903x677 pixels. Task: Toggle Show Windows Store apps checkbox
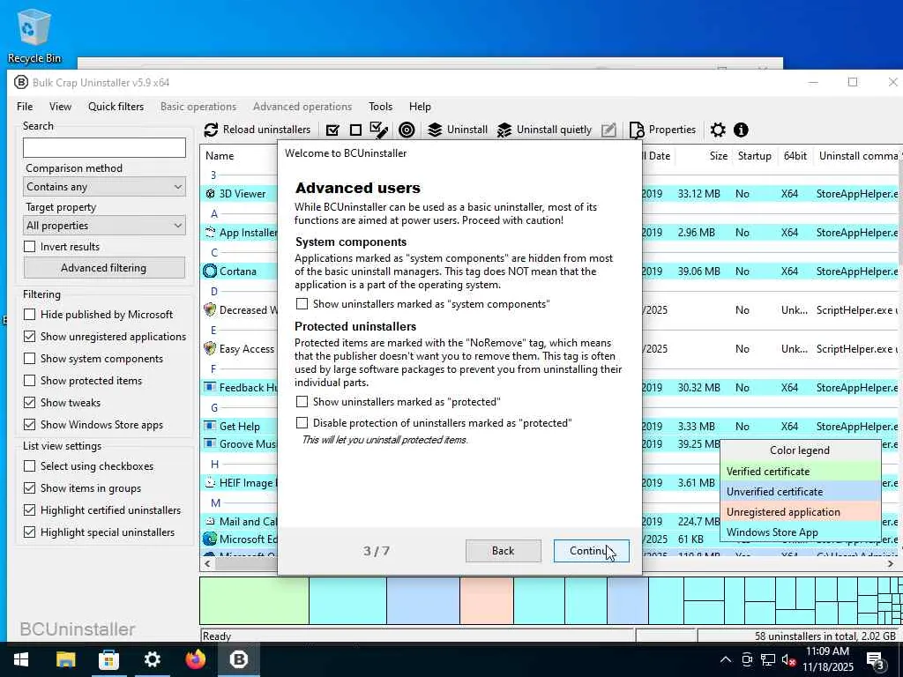pos(29,425)
